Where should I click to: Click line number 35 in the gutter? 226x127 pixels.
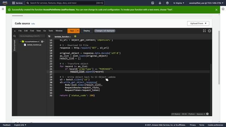(x=51, y=96)
